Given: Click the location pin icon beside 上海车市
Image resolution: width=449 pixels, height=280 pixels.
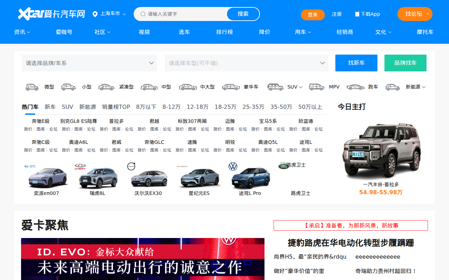Looking at the screenshot, I should [x=95, y=14].
